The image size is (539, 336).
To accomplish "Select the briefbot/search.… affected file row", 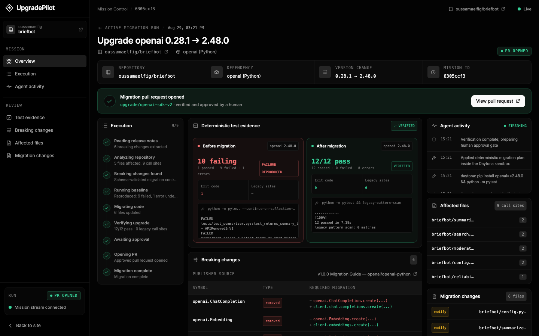I will [x=479, y=234].
